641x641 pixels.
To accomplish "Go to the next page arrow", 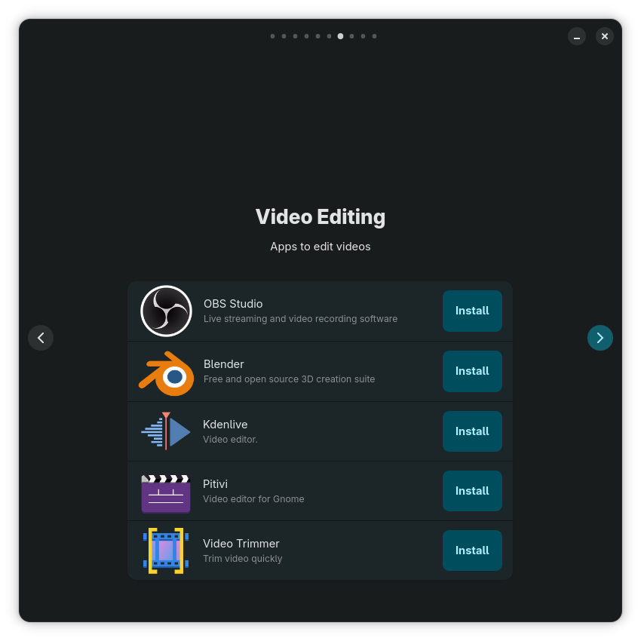I will (600, 338).
